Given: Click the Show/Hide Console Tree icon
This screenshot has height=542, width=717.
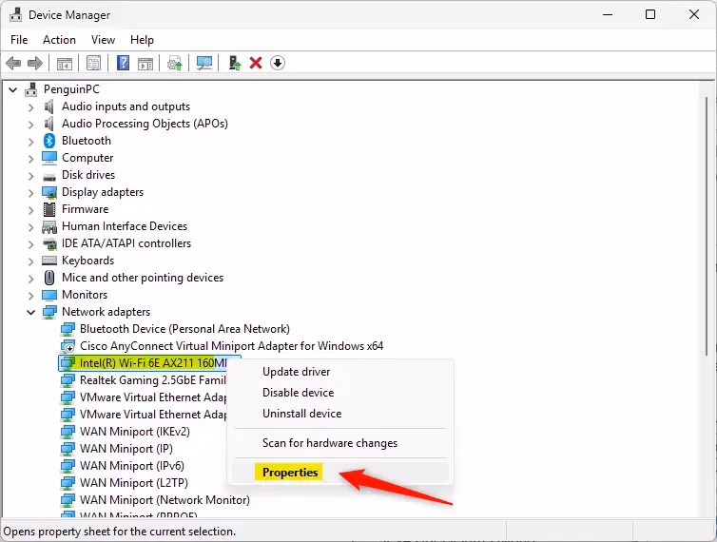Looking at the screenshot, I should [64, 63].
